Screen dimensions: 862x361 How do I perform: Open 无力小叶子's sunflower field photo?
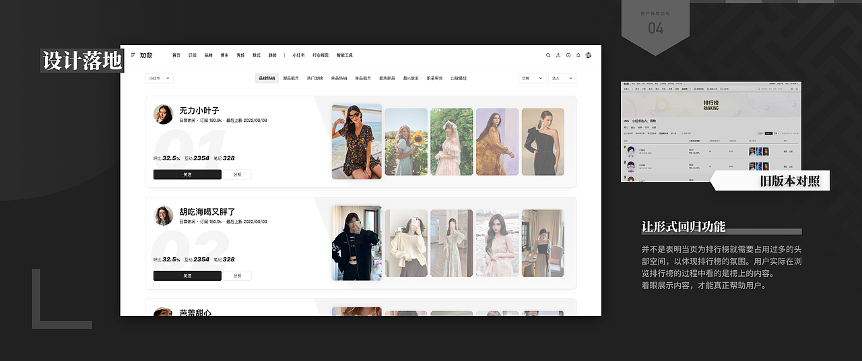coord(406,142)
